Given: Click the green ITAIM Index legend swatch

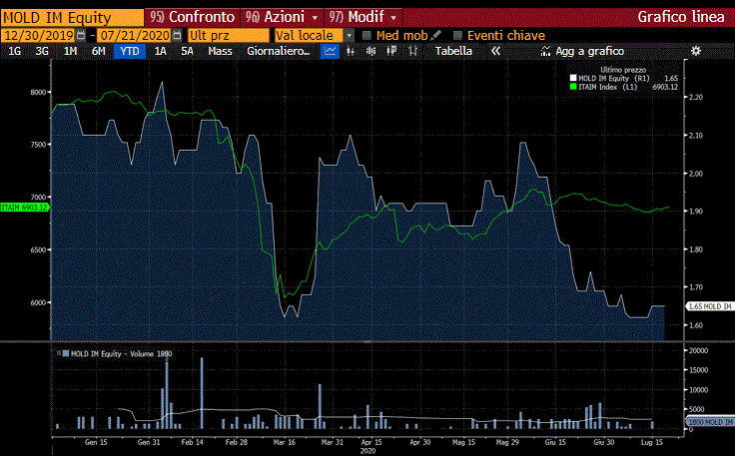Looking at the screenshot, I should pos(573,87).
